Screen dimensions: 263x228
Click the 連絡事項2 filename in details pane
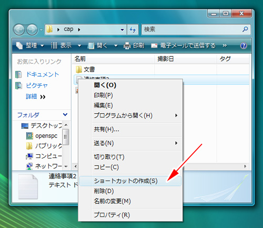pos(63,176)
